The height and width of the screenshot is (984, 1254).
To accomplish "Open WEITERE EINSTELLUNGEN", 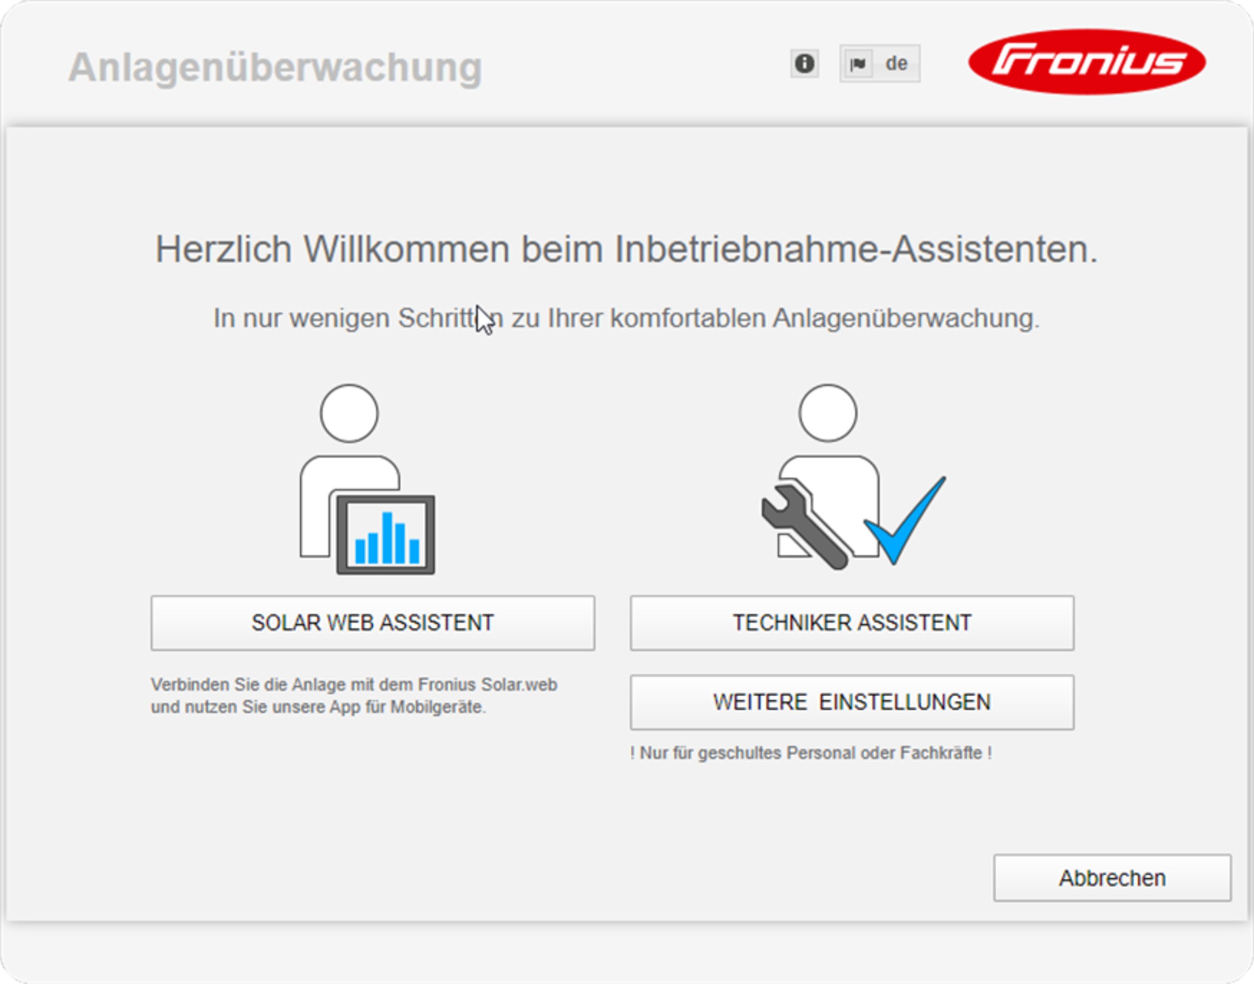I will (x=852, y=702).
